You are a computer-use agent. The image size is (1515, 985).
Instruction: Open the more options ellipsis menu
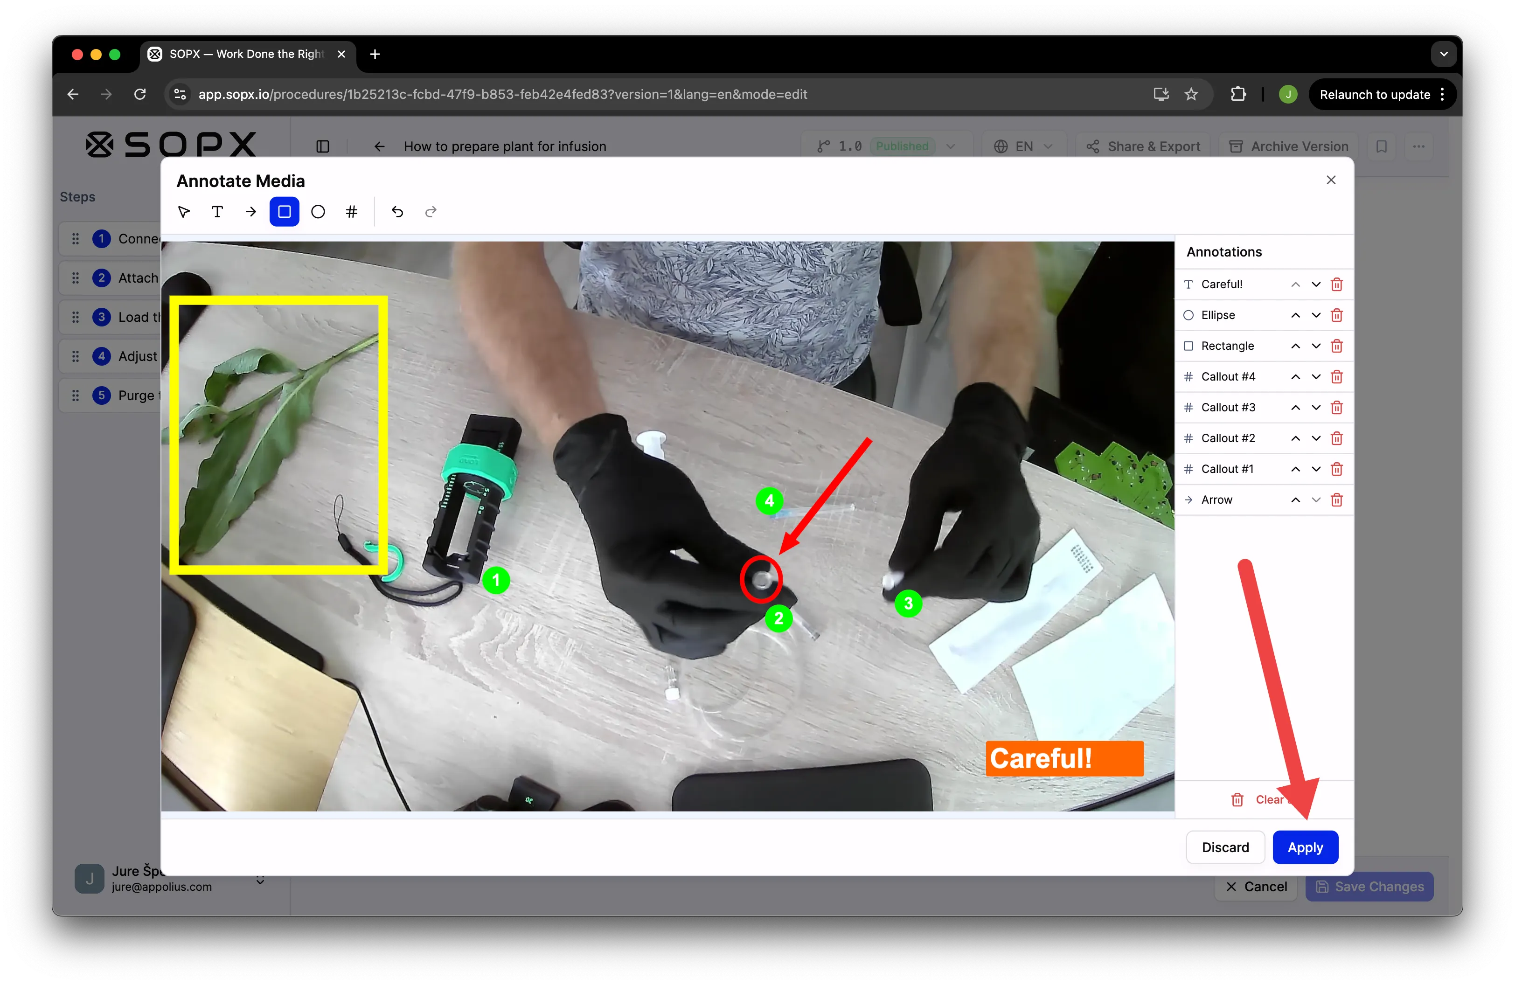(1418, 146)
